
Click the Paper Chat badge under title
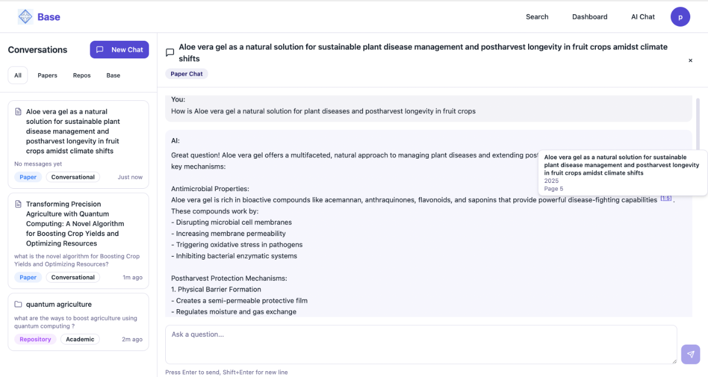click(186, 74)
